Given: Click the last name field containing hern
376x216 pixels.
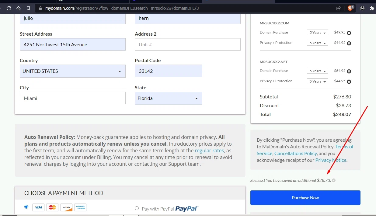Looking at the screenshot, I should (x=188, y=18).
